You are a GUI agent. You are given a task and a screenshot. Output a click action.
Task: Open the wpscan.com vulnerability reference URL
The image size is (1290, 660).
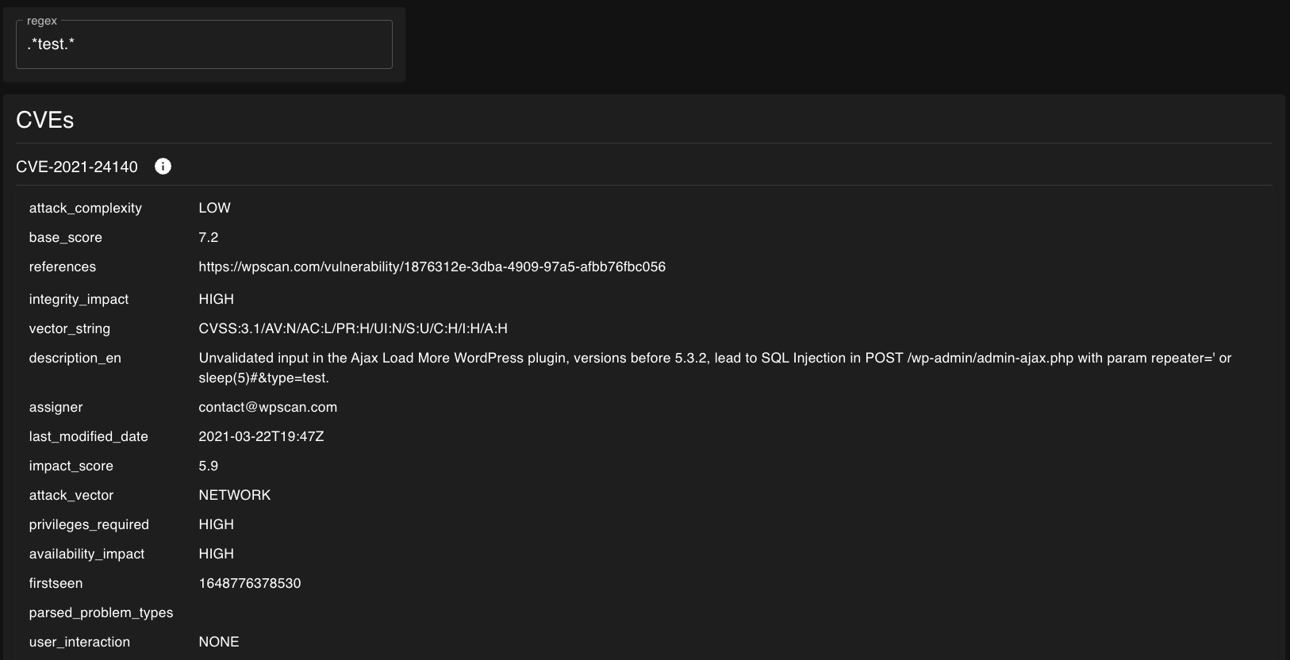tap(432, 267)
